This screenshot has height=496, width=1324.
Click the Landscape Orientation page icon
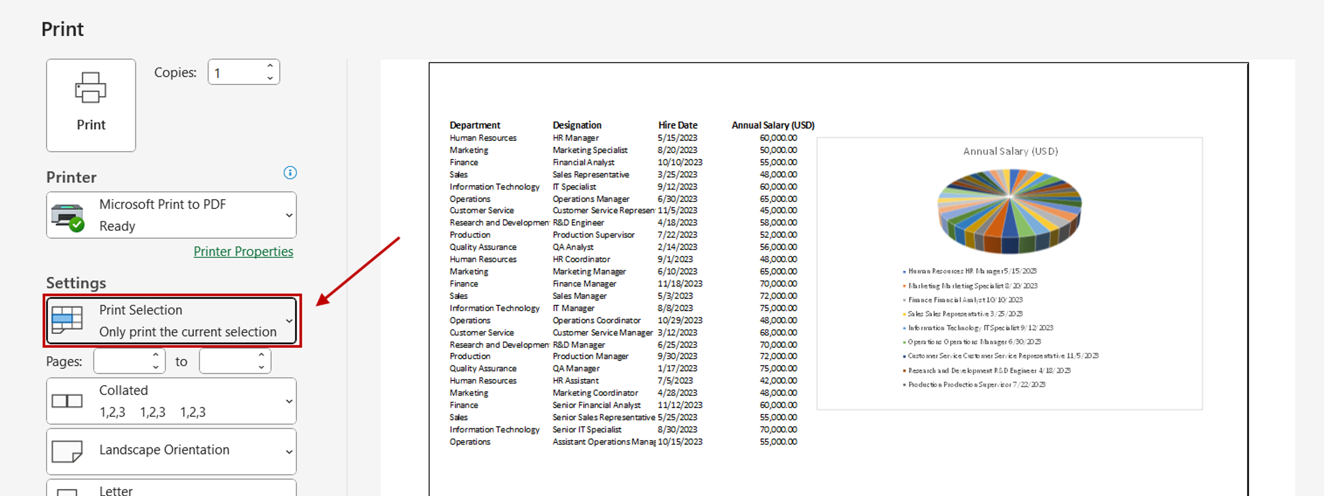[x=67, y=451]
